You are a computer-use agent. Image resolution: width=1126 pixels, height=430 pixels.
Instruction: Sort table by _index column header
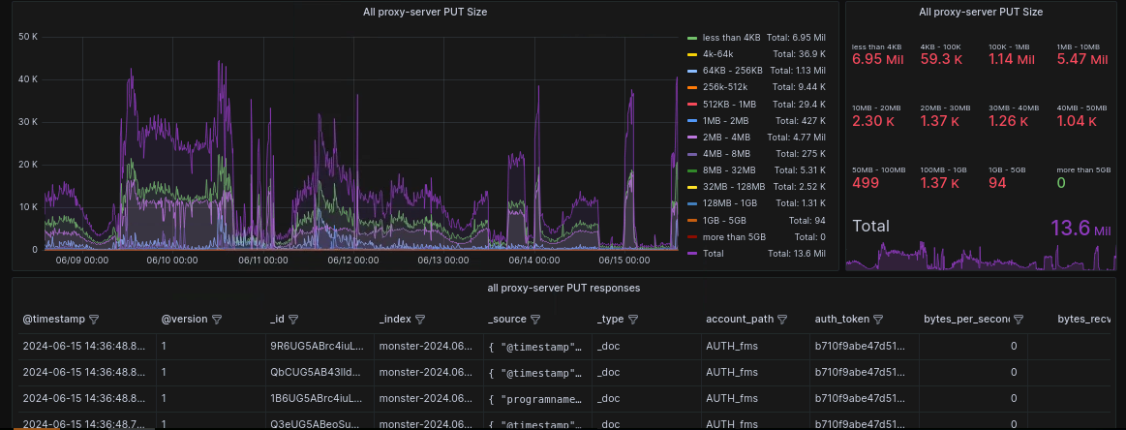pos(396,319)
